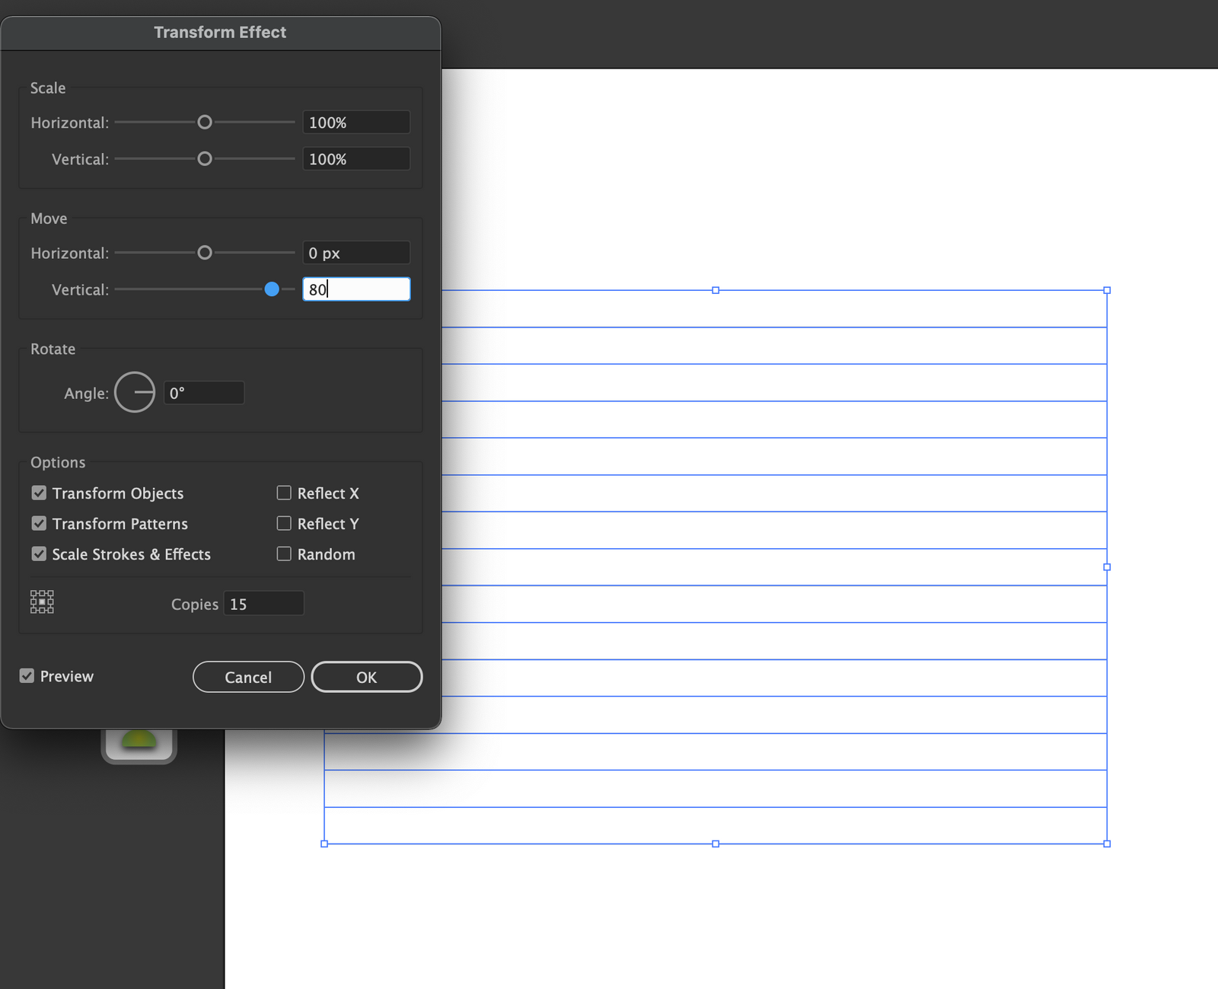Confirm the transform with the OK button
Image resolution: width=1218 pixels, height=989 pixels.
(366, 677)
